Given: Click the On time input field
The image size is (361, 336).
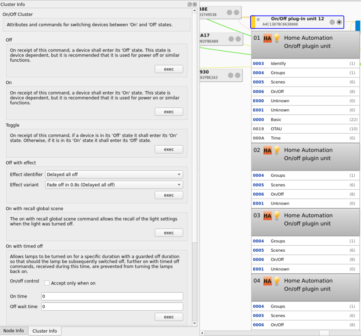Looking at the screenshot, I should pyautogui.click(x=112, y=296).
